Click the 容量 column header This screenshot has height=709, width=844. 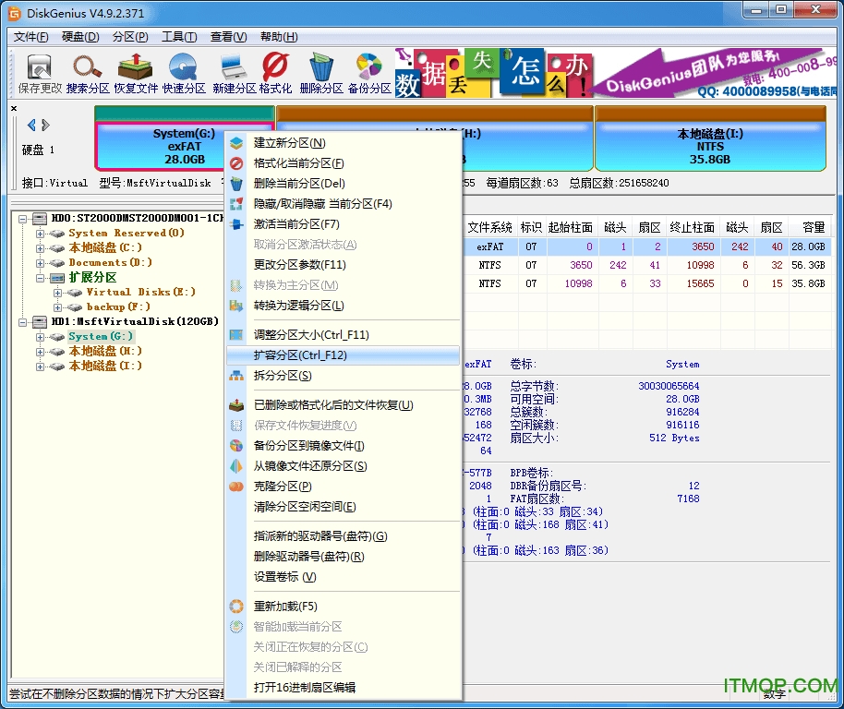pyautogui.click(x=813, y=227)
